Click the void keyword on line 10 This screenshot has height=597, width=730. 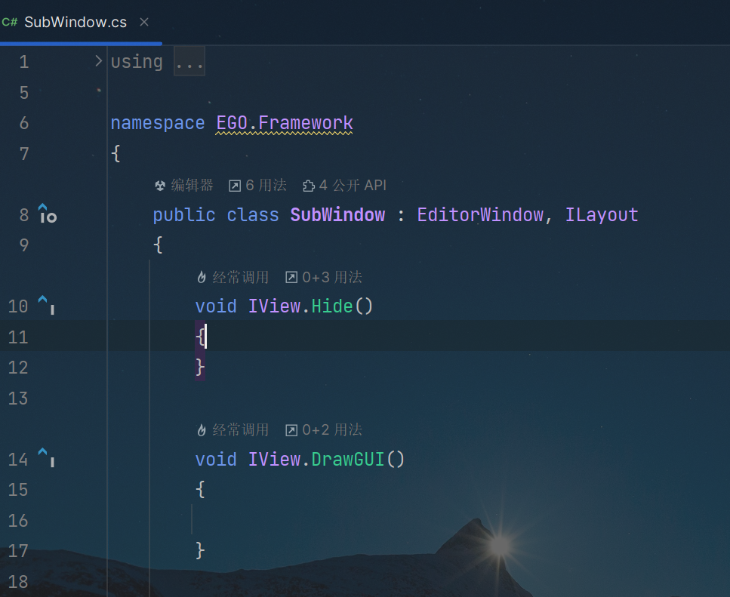(216, 306)
